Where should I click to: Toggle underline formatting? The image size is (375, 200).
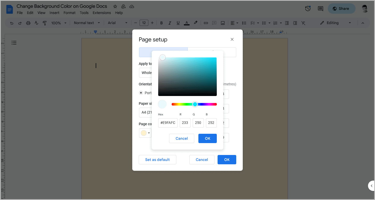(x=178, y=23)
